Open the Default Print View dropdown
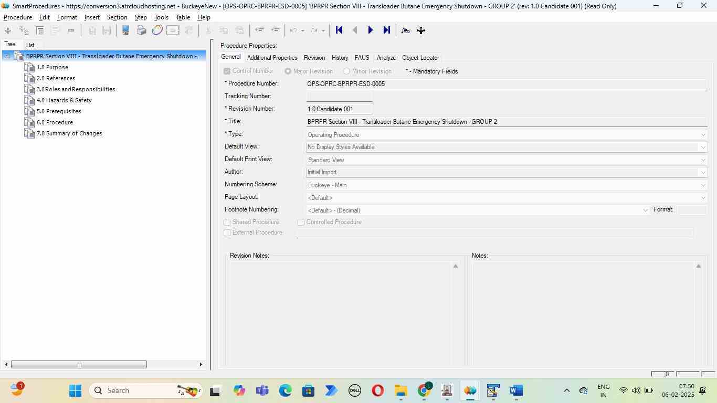 point(703,160)
